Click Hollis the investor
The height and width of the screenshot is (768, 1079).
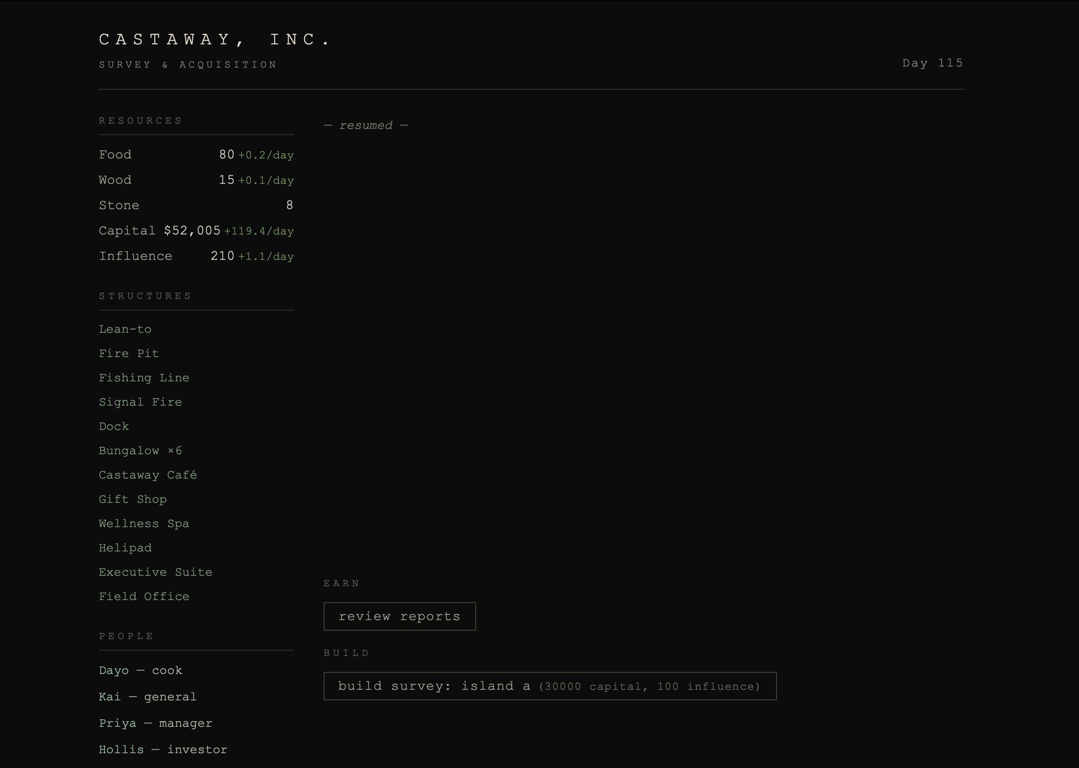tap(163, 750)
